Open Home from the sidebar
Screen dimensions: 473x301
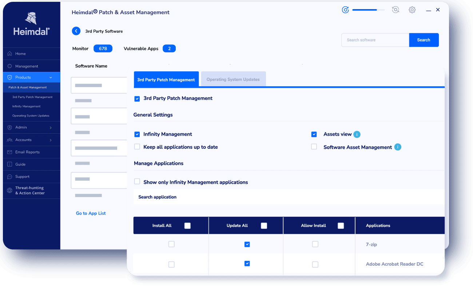coord(20,54)
